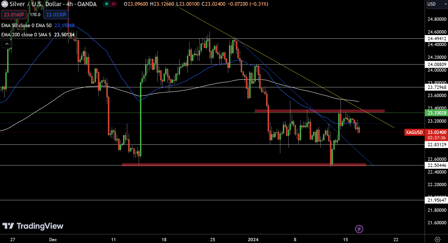The image size is (448, 243).
Task: Select the EMA 200 close SMA 5 legend
Action: (x=26, y=35)
